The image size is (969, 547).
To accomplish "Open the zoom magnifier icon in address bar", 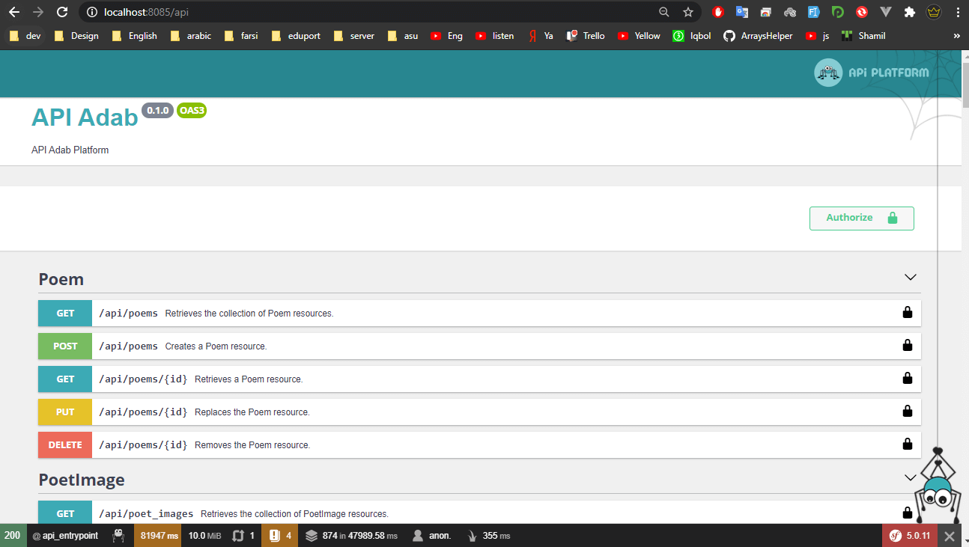I will pyautogui.click(x=663, y=12).
